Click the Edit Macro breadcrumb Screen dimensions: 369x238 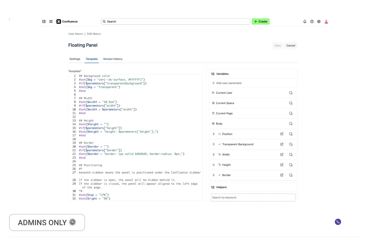(94, 34)
